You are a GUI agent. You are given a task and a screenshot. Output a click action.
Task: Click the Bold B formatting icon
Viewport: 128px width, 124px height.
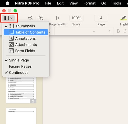[x=118, y=31]
